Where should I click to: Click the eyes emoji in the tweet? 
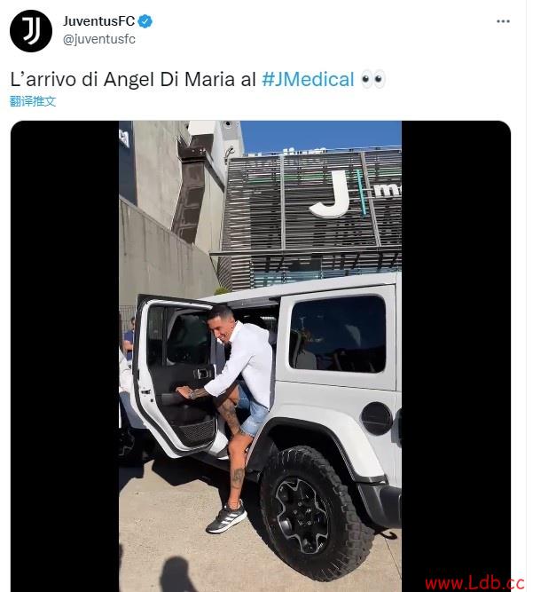(372, 79)
